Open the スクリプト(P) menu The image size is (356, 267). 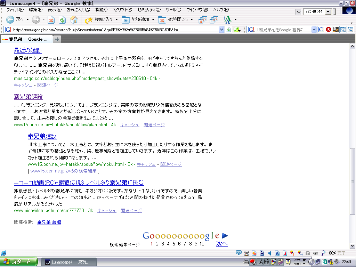[x=122, y=10]
